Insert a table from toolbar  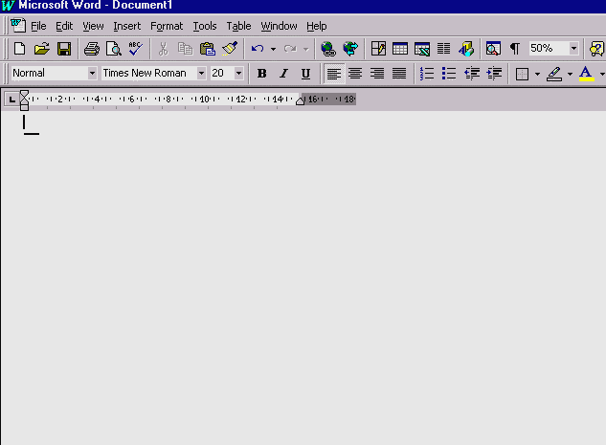399,48
